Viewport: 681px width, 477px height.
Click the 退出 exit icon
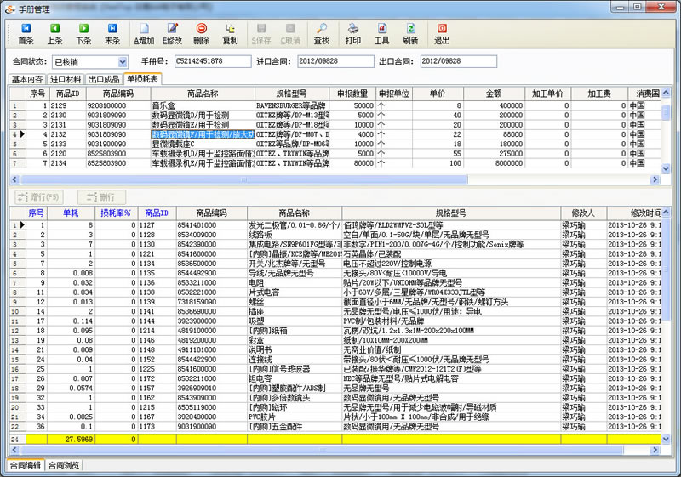pos(442,34)
